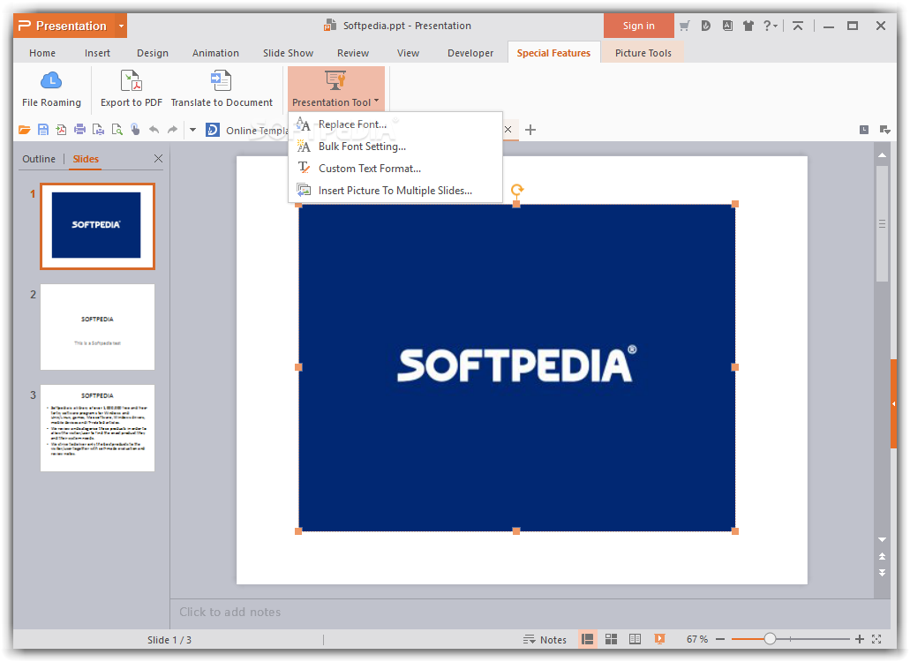Choose Bulk Font Setting... from menu
910x662 pixels.
click(x=395, y=147)
